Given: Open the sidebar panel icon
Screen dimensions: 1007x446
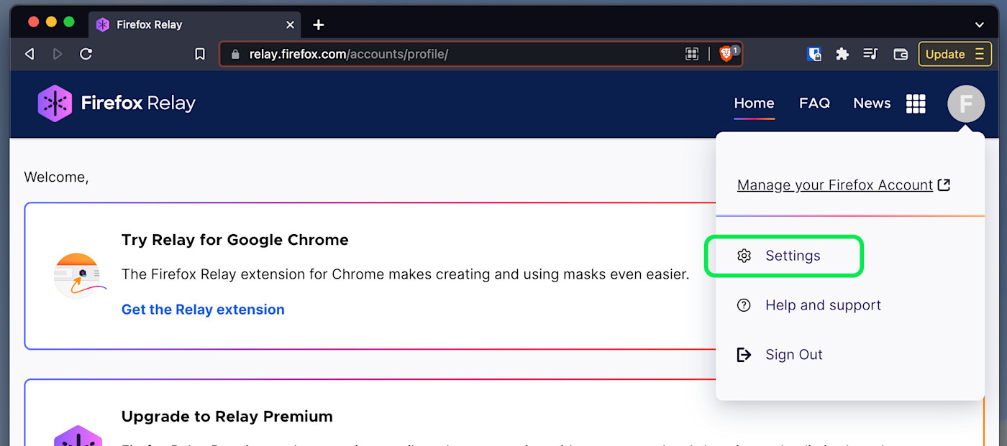Looking at the screenshot, I should tap(814, 54).
